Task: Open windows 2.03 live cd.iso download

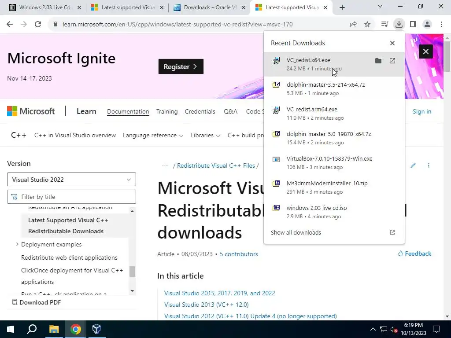Action: pyautogui.click(x=334, y=212)
